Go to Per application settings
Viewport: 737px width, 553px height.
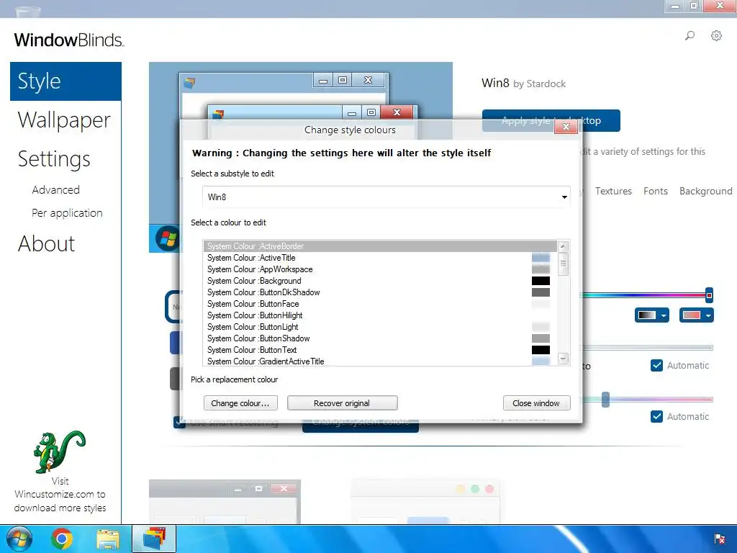[x=67, y=213]
